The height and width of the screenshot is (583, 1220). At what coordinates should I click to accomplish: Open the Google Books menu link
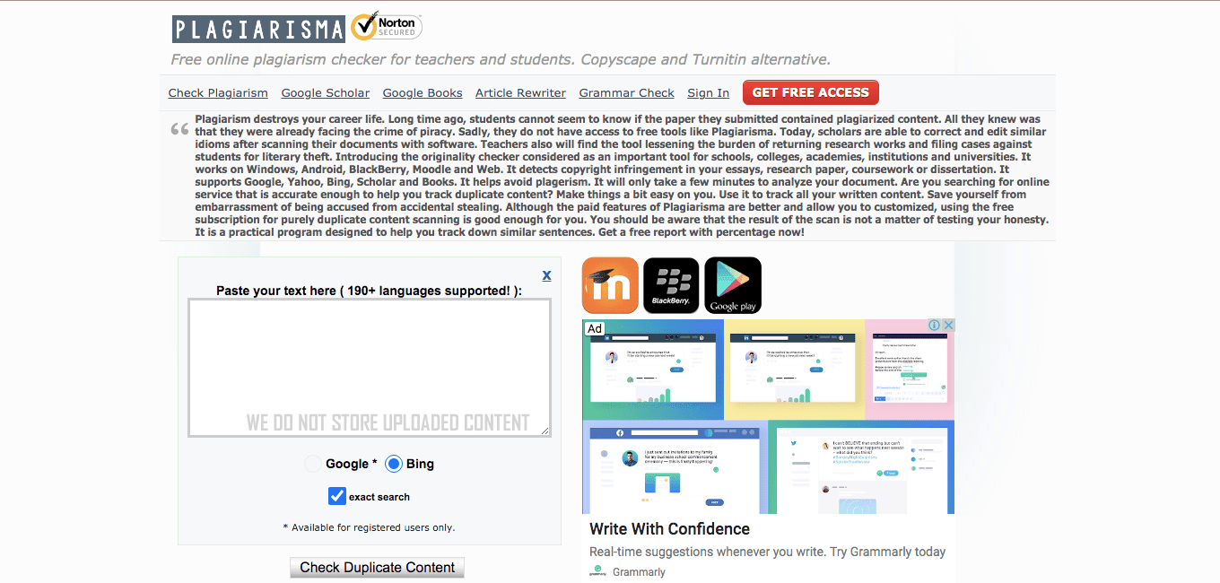[x=423, y=92]
